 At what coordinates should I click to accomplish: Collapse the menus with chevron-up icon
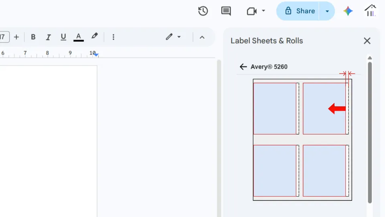click(x=202, y=37)
